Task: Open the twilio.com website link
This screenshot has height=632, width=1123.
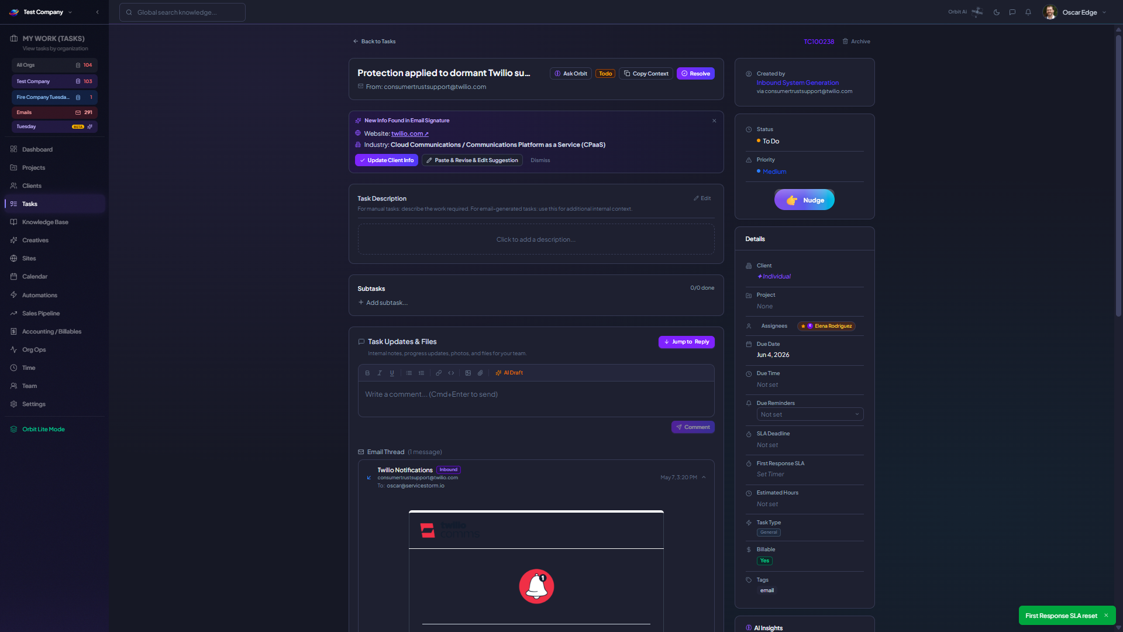Action: 409,133
